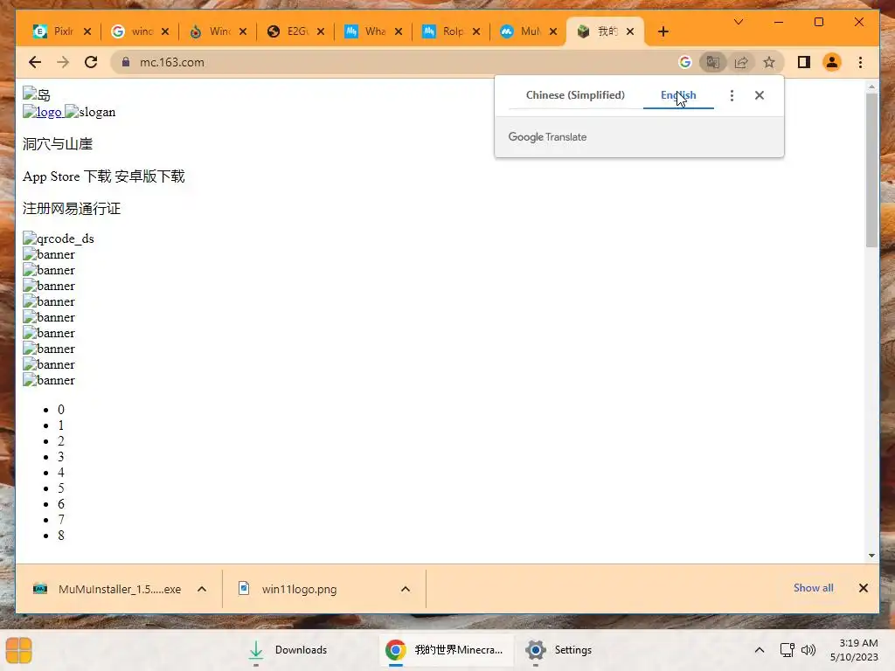895x671 pixels.
Task: Select list item 4
Action: pos(61,473)
